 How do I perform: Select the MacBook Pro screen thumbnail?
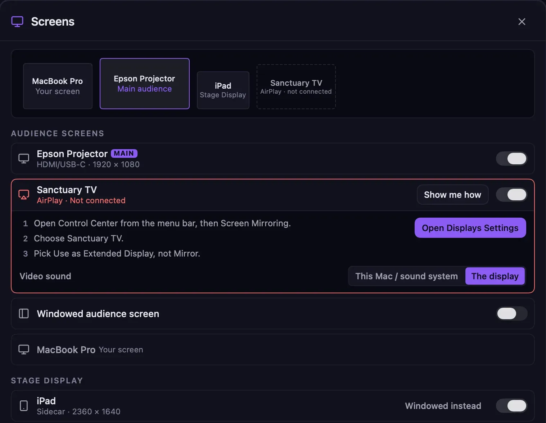(x=58, y=86)
